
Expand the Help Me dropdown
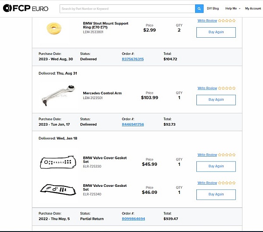(x=233, y=9)
